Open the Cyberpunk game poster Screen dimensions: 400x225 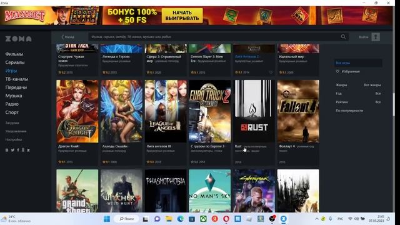[254, 191]
